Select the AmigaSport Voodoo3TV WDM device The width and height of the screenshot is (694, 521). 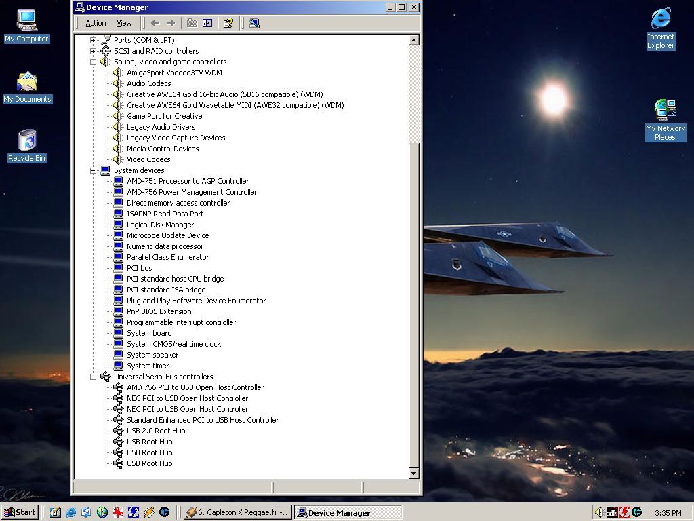(173, 73)
